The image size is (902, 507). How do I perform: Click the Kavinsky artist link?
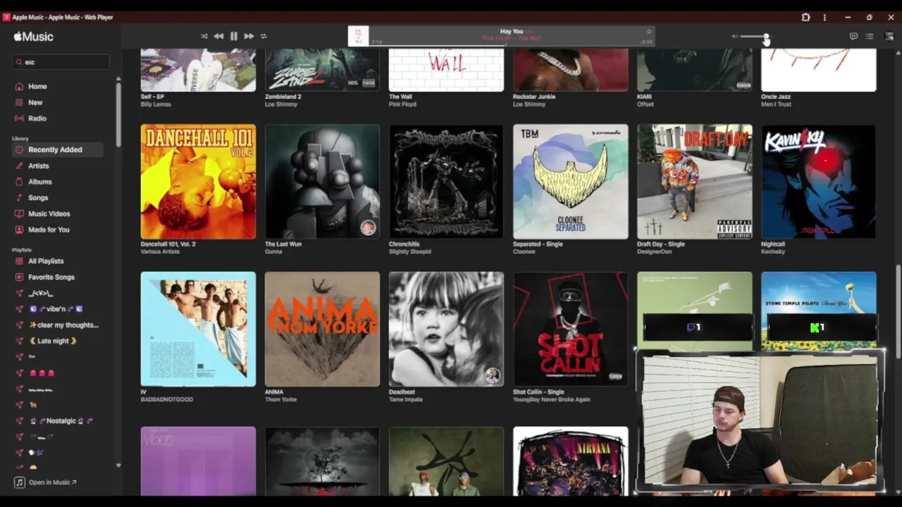point(773,251)
